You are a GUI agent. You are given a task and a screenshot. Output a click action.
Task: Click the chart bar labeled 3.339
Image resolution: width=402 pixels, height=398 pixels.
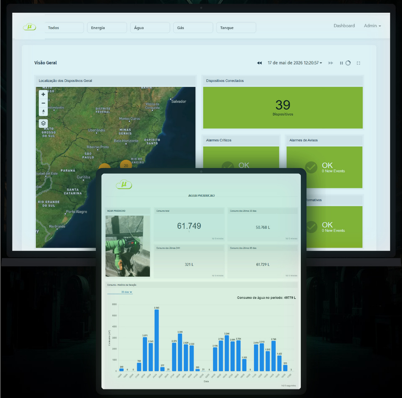180,352
